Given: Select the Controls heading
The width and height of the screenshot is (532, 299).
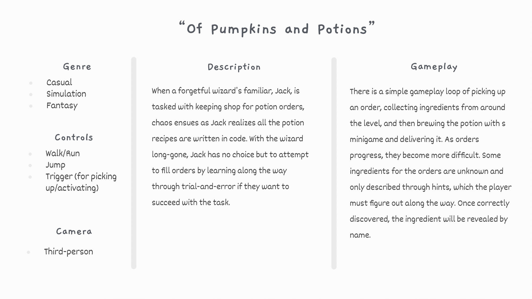Looking at the screenshot, I should [x=74, y=137].
